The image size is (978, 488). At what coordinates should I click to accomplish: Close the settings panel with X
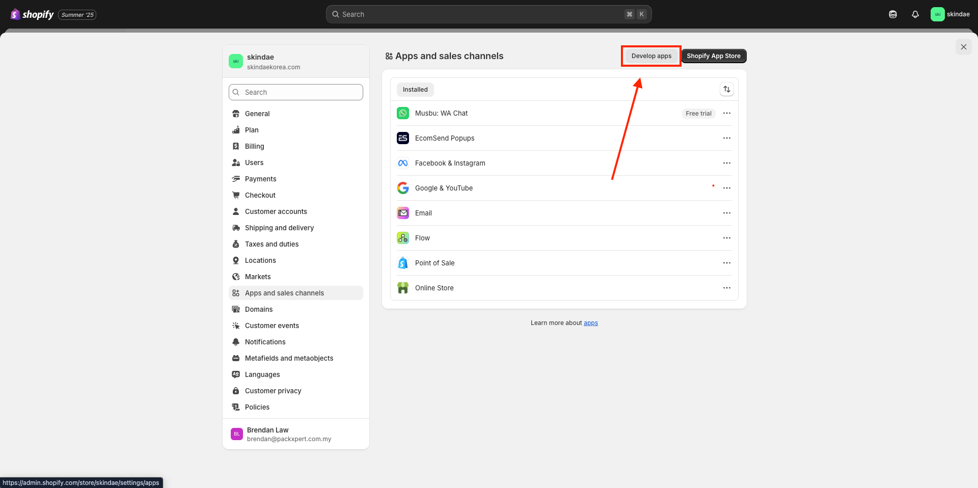point(963,47)
